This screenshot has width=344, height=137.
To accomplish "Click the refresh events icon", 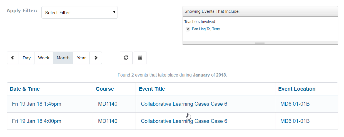I will (126, 58).
